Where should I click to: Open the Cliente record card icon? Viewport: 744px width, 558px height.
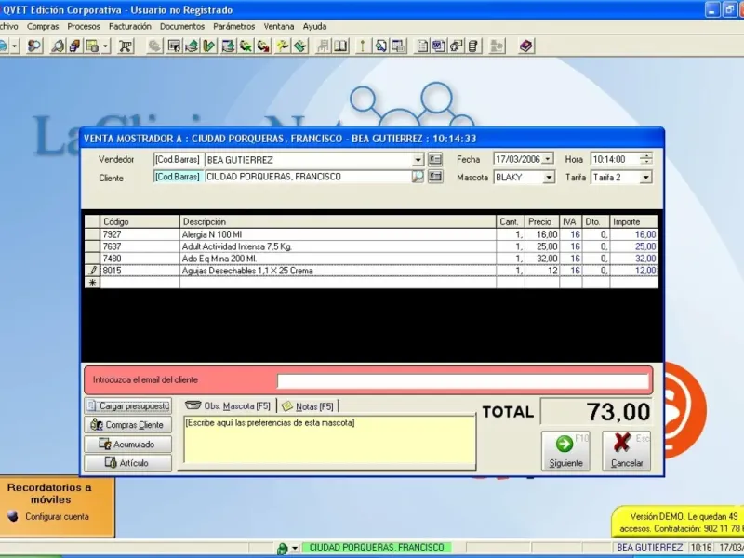[x=434, y=177]
